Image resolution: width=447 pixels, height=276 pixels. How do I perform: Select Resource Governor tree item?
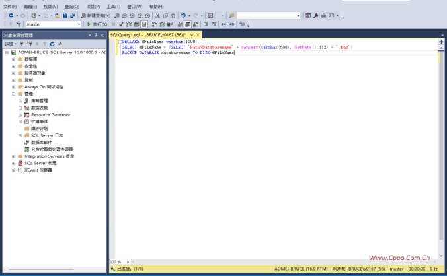pos(51,115)
